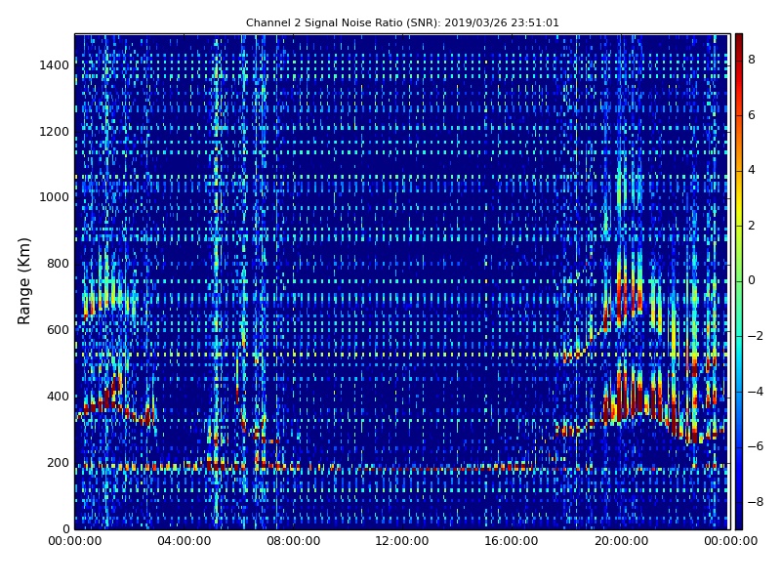
Task: Click the 1200 range tick label
Action: pyautogui.click(x=55, y=132)
